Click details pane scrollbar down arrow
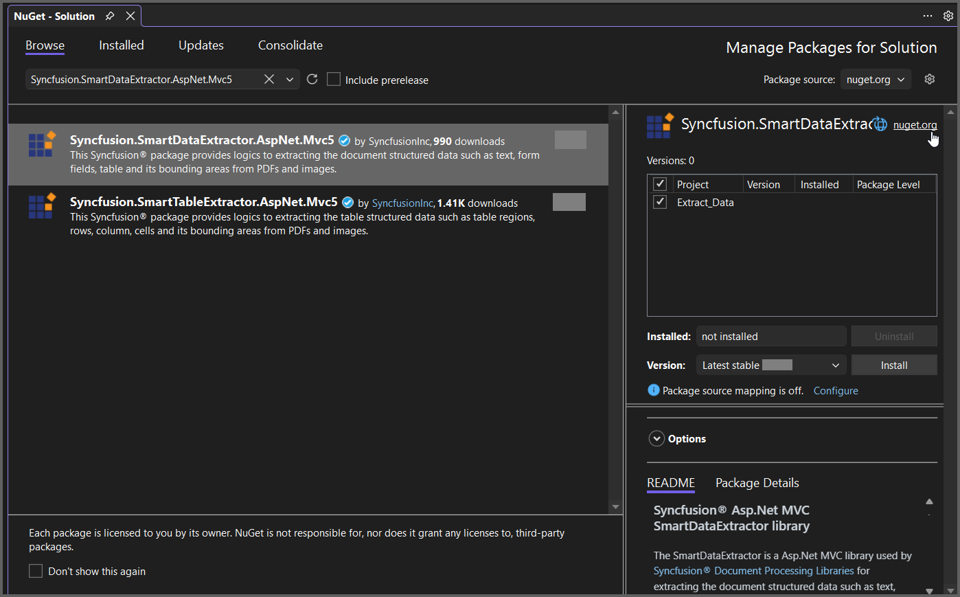Image resolution: width=960 pixels, height=597 pixels. [950, 589]
